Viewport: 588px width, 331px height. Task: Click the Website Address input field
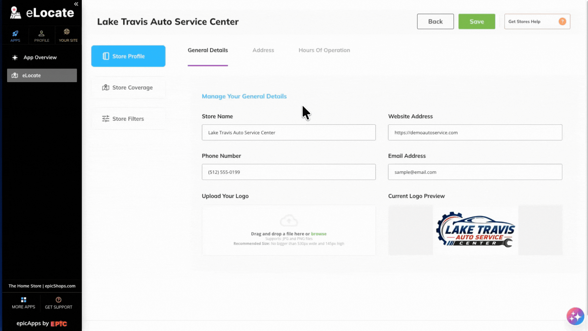click(x=475, y=132)
